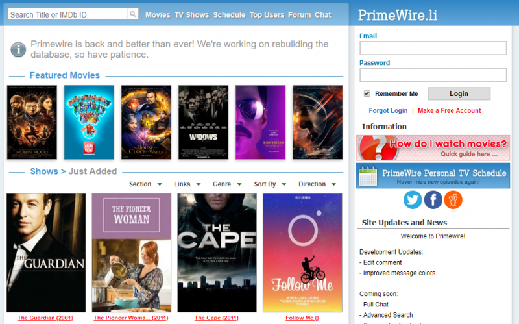Click the Advanced Search news line
The height and width of the screenshot is (324, 519).
[386, 315]
